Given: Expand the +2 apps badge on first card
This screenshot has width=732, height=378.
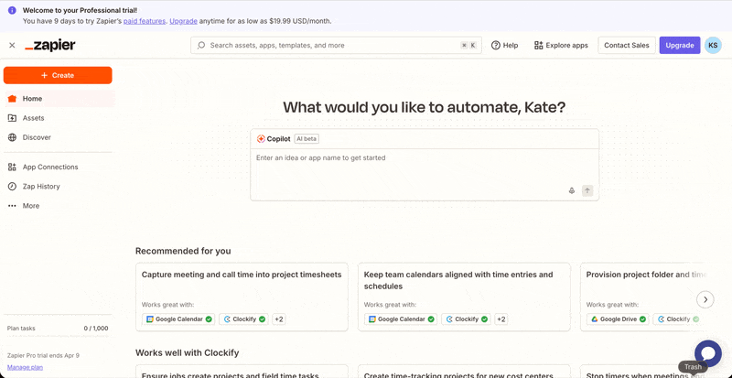Looking at the screenshot, I should pos(278,319).
